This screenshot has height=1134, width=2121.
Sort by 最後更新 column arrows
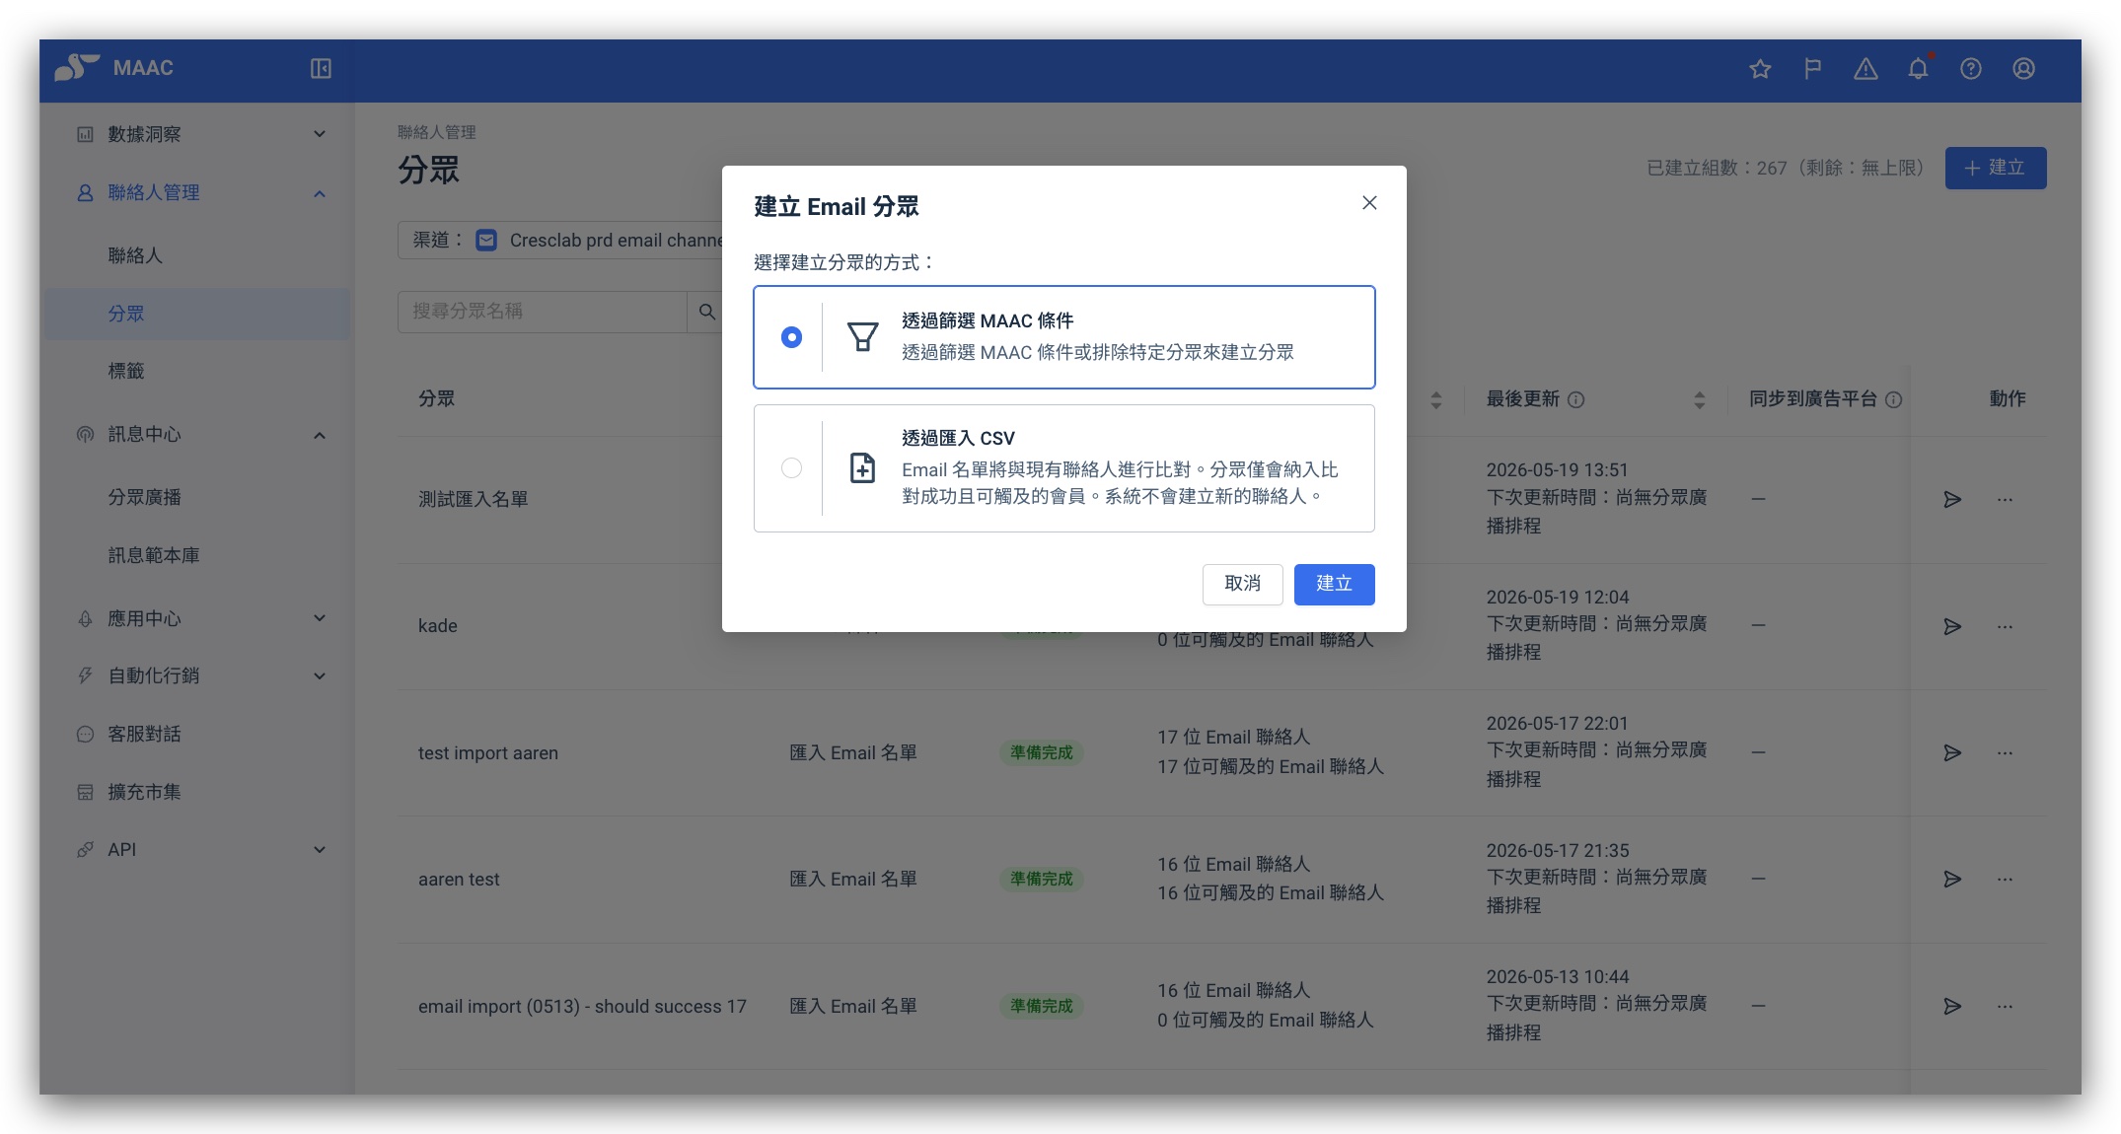click(x=1699, y=399)
